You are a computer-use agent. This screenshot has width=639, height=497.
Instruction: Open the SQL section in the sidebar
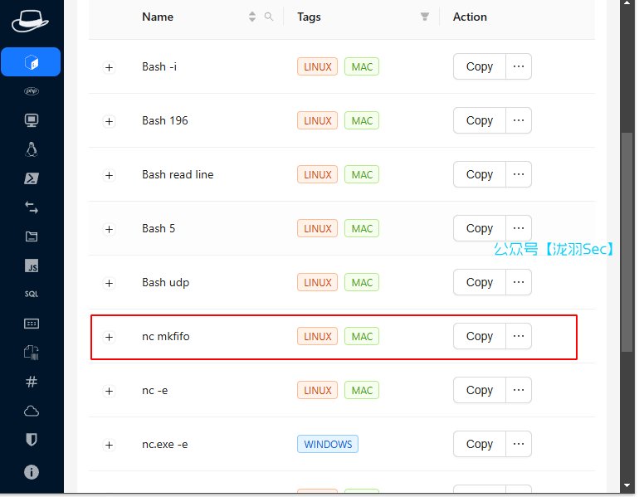point(32,295)
